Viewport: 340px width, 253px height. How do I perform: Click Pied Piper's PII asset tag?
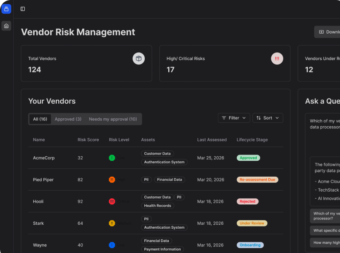point(146,180)
